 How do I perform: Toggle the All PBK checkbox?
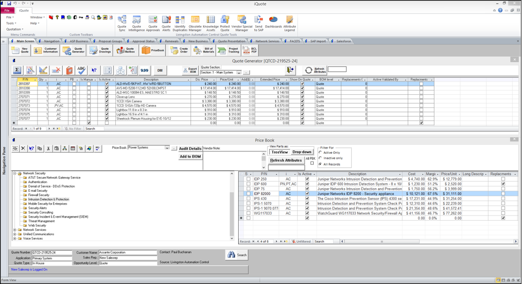312,163
